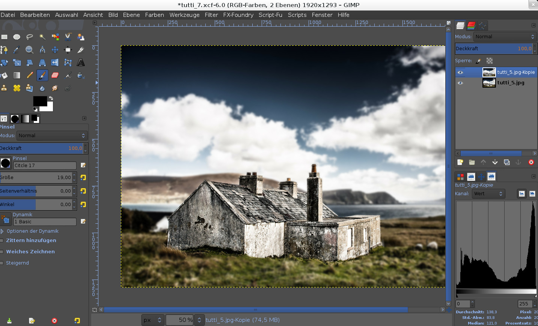
Task: Choose the Zoom magnifier tool
Action: (29, 50)
